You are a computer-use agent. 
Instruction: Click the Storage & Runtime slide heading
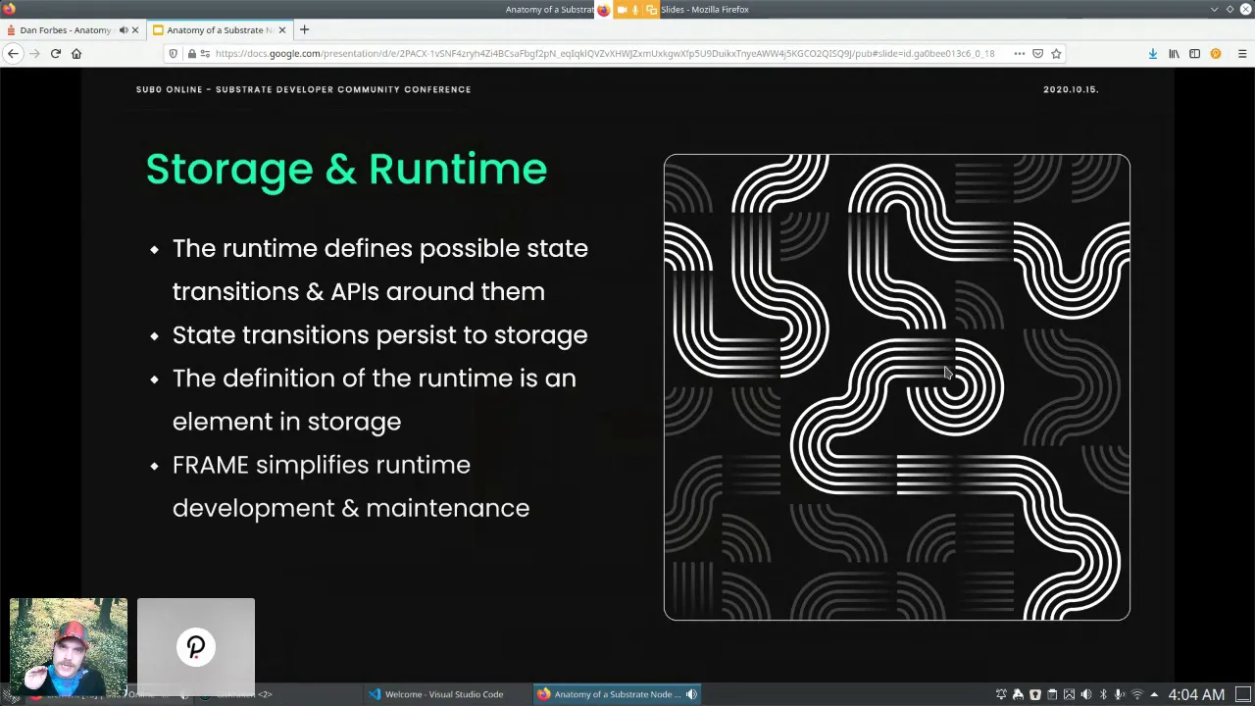click(346, 169)
